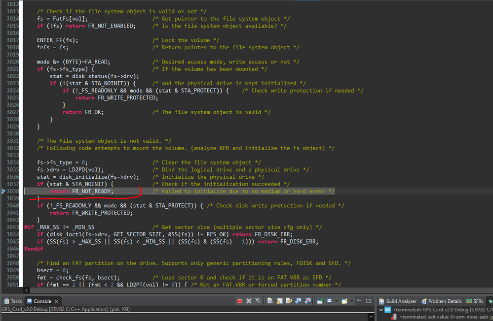The width and height of the screenshot is (493, 321).
Task: Open the Build Analyzer tab
Action: coord(397,301)
